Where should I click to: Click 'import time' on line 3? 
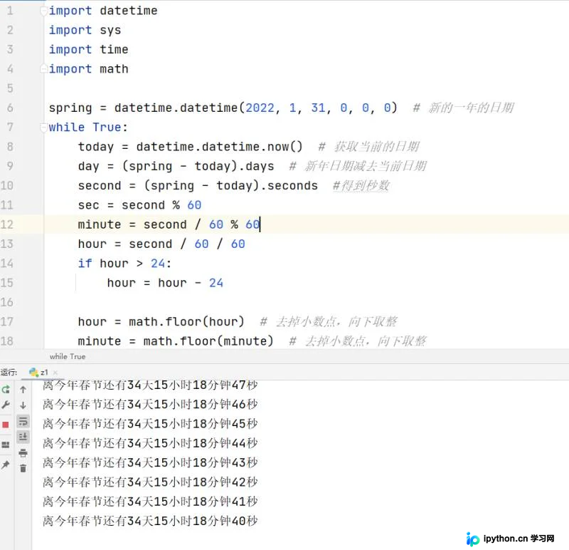pyautogui.click(x=88, y=49)
